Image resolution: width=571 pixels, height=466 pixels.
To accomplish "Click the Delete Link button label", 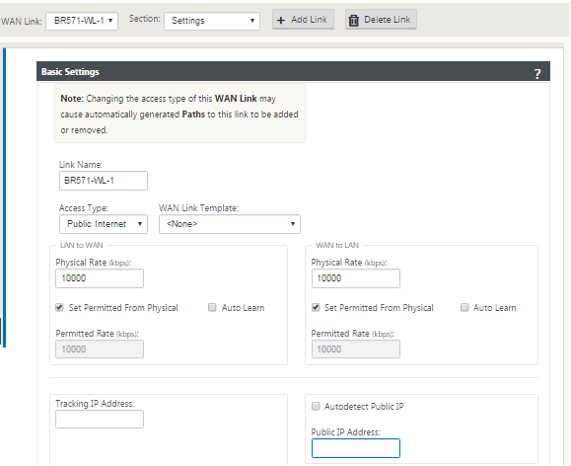I will pyautogui.click(x=388, y=20).
